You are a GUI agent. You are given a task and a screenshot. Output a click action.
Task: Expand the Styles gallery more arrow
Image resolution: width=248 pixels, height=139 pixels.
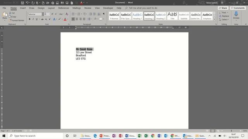(214, 19)
